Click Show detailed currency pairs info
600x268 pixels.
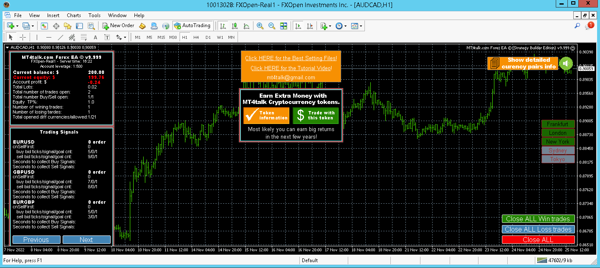tap(522, 63)
